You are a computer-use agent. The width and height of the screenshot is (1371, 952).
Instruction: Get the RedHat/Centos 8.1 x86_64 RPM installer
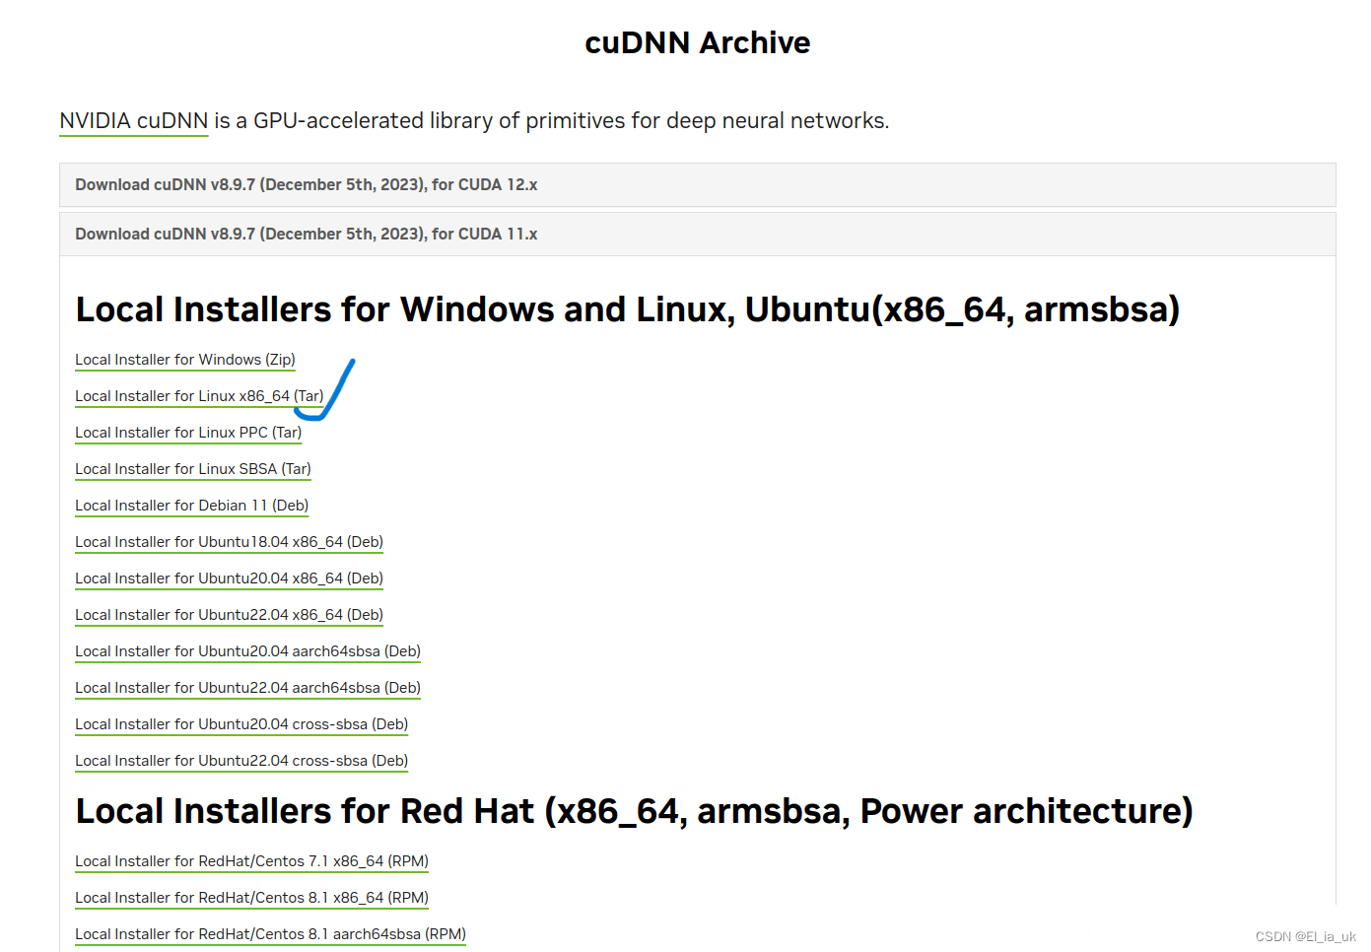[251, 897]
